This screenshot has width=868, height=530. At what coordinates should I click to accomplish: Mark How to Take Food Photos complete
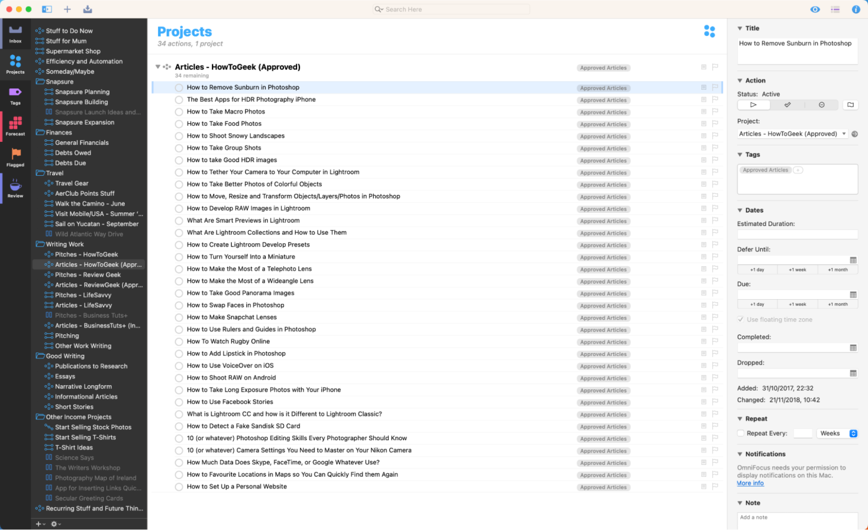coord(179,124)
